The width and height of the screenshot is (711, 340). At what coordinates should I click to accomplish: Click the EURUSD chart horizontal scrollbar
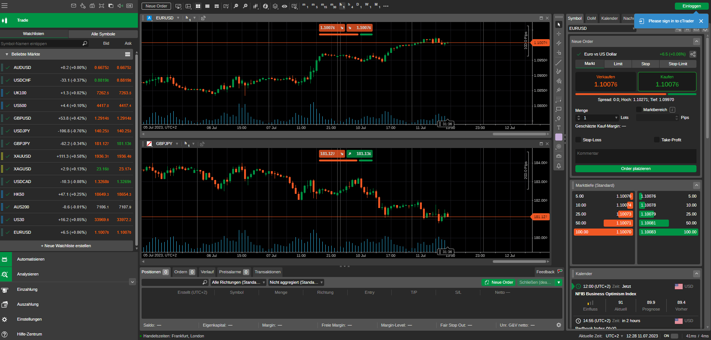(519, 134)
